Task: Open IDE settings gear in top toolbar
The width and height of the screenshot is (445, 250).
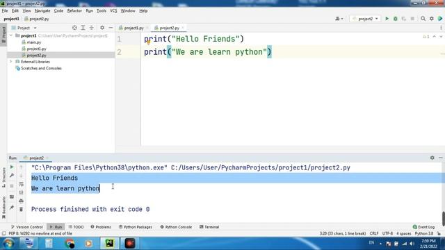Action: point(432,19)
